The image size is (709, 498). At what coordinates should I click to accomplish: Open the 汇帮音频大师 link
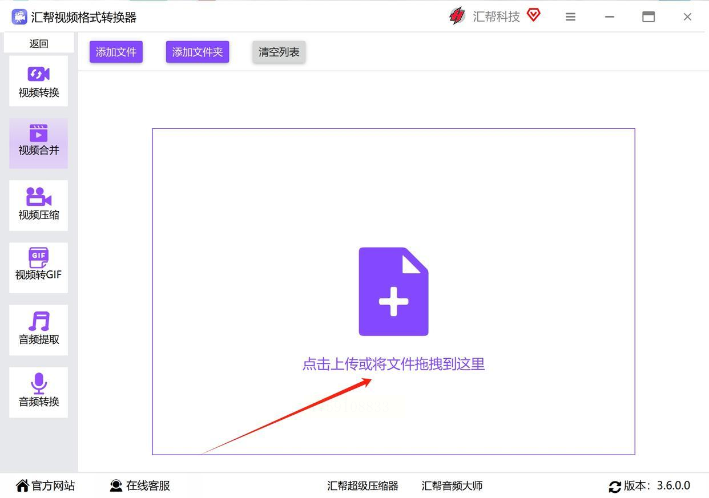point(452,486)
